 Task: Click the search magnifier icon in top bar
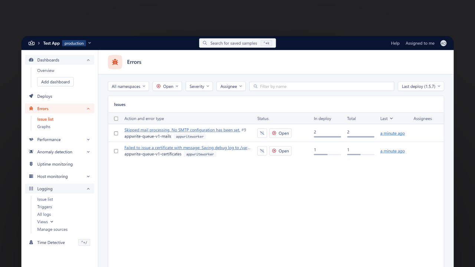pyautogui.click(x=205, y=43)
